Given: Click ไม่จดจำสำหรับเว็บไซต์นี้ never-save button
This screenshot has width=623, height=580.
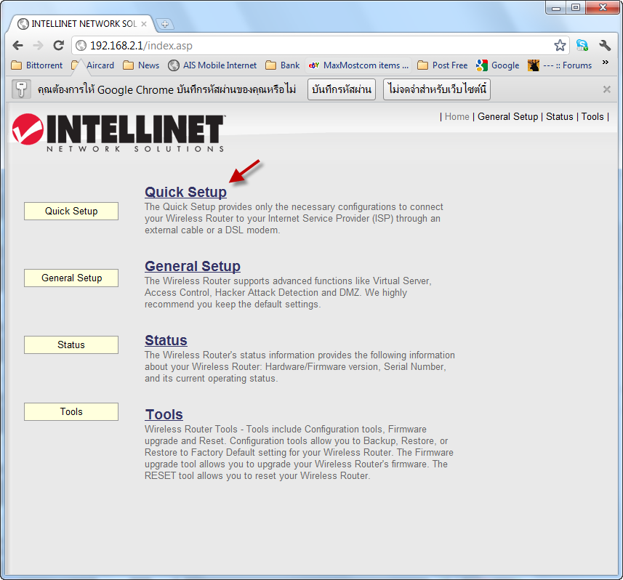Looking at the screenshot, I should click(437, 89).
